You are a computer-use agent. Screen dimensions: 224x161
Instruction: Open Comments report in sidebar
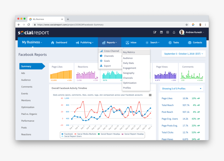(27, 87)
